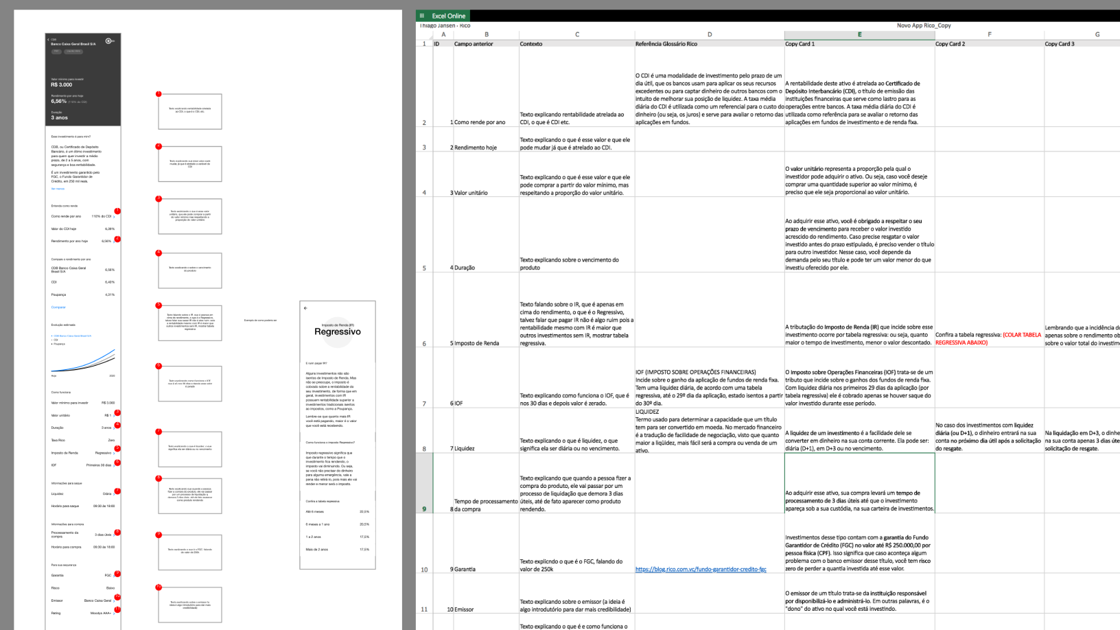This screenshot has height=630, width=1120.
Task: Open the Excel Online app launcher waffle
Action: coord(422,16)
